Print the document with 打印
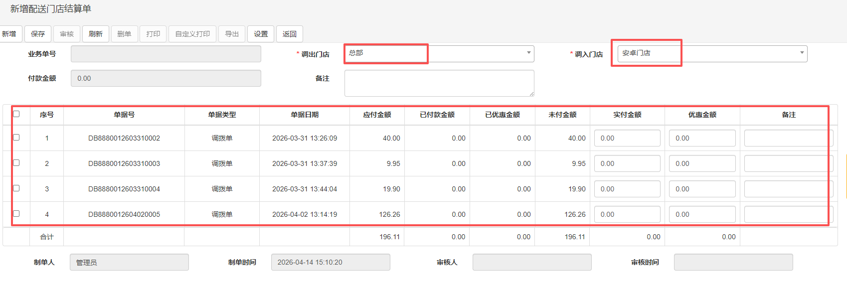847x302 pixels. coord(153,34)
